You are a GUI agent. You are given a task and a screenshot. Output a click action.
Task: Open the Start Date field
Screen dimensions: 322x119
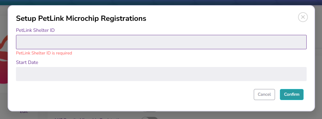tap(161, 74)
